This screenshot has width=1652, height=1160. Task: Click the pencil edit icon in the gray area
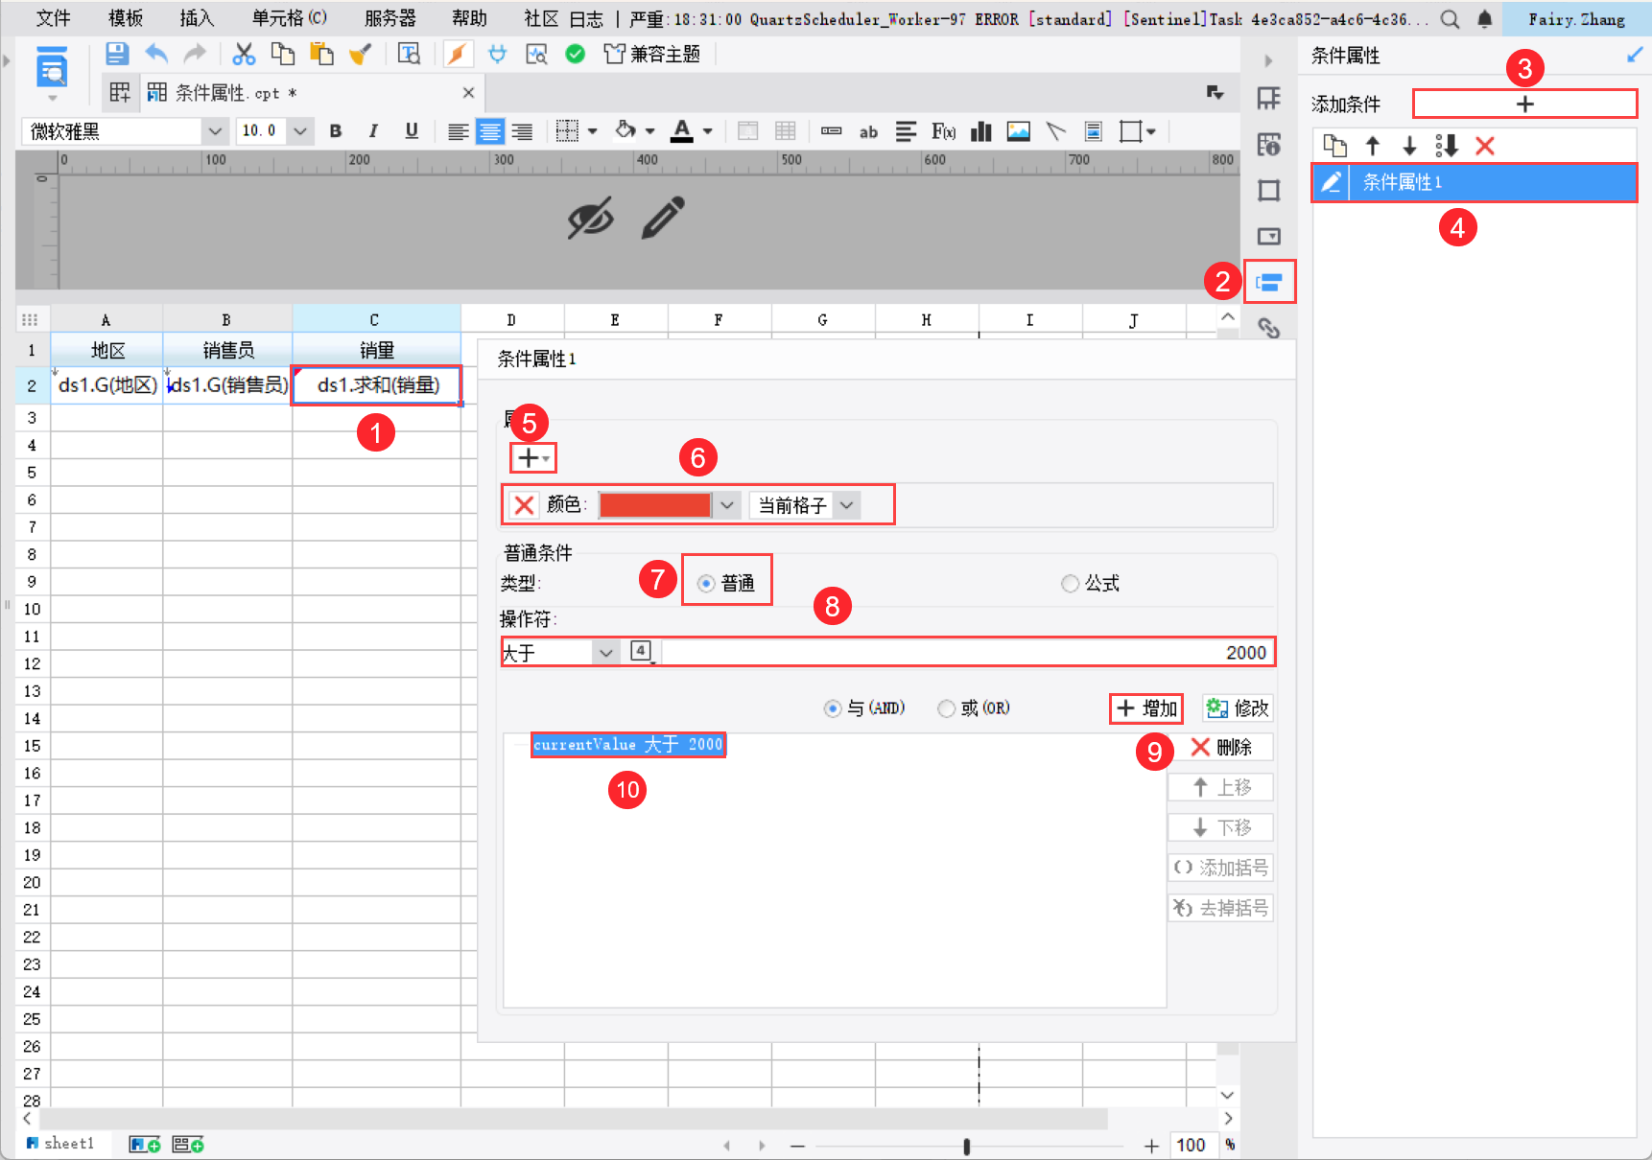pos(663,218)
